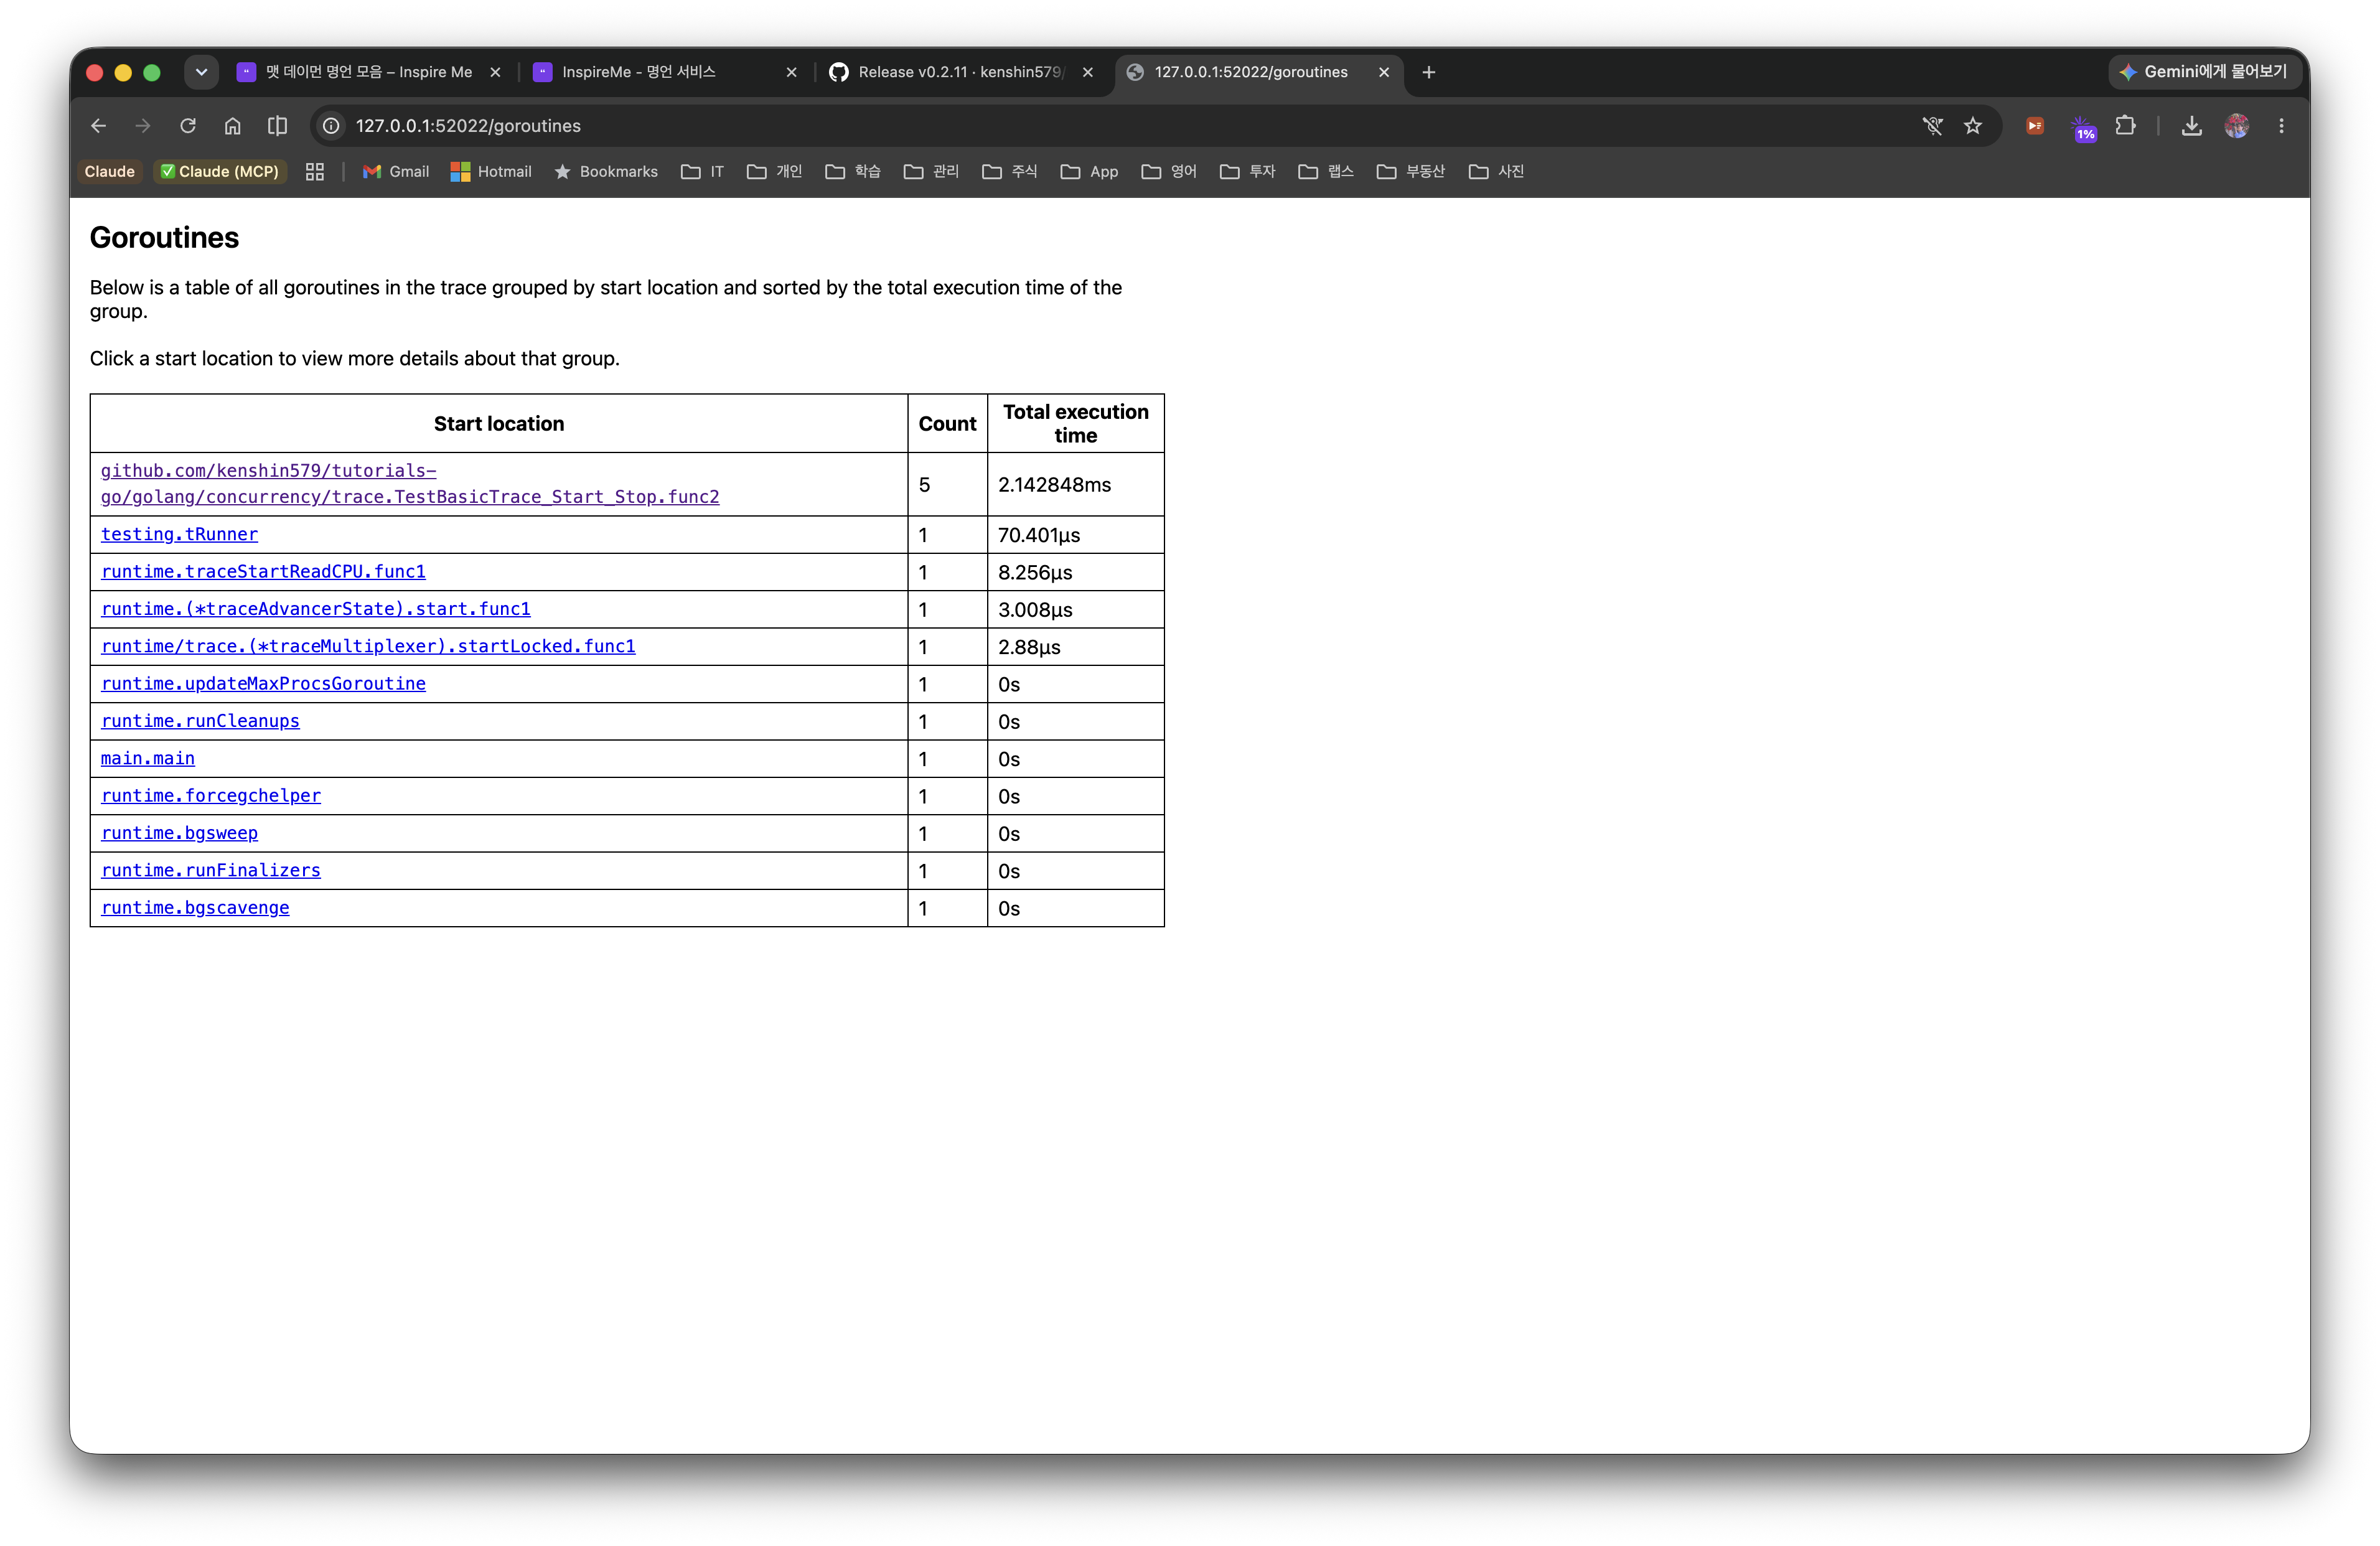Open runtime.(*traceAdvancerState).start.func1 link

(316, 609)
